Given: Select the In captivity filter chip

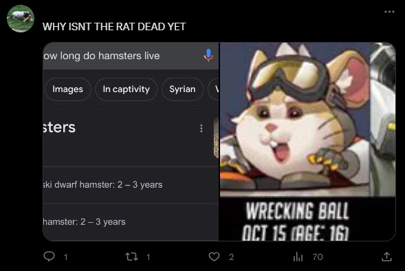Looking at the screenshot, I should coord(126,89).
